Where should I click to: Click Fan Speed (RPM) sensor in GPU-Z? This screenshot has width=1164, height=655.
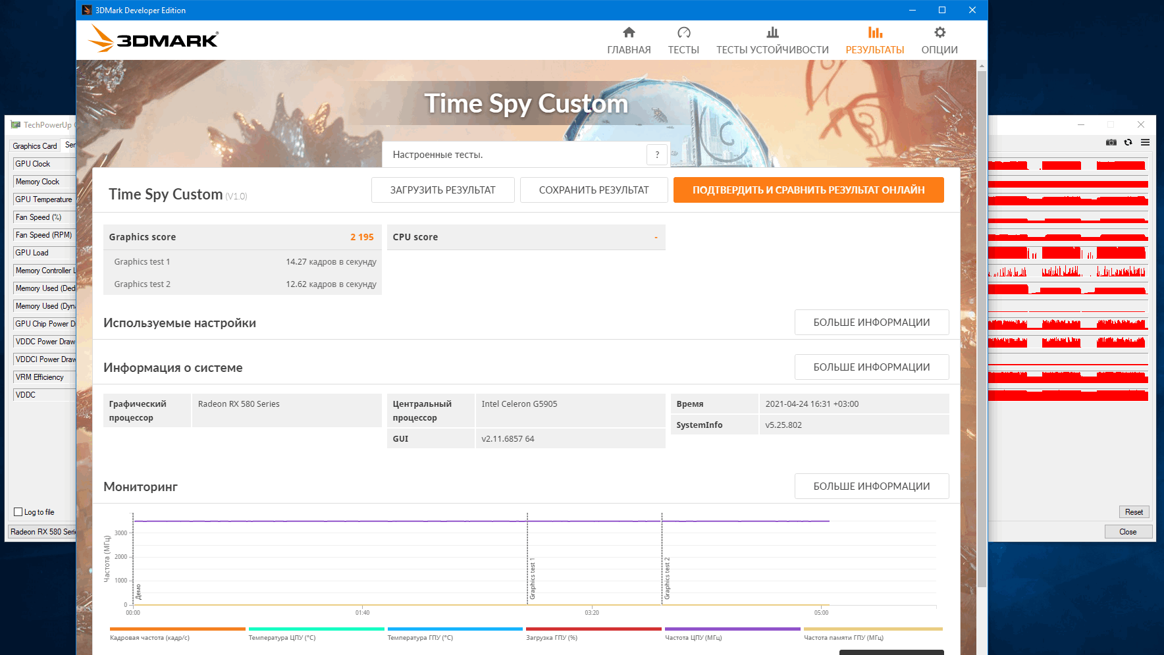pyautogui.click(x=44, y=235)
